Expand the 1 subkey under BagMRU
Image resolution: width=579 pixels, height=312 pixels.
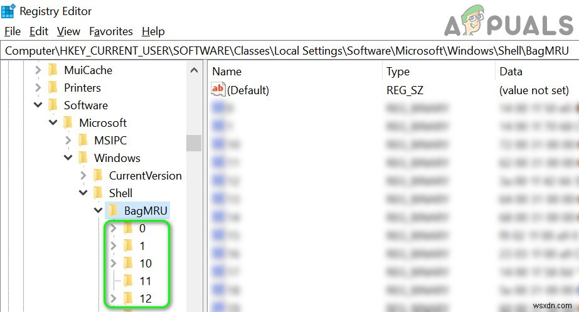point(113,245)
